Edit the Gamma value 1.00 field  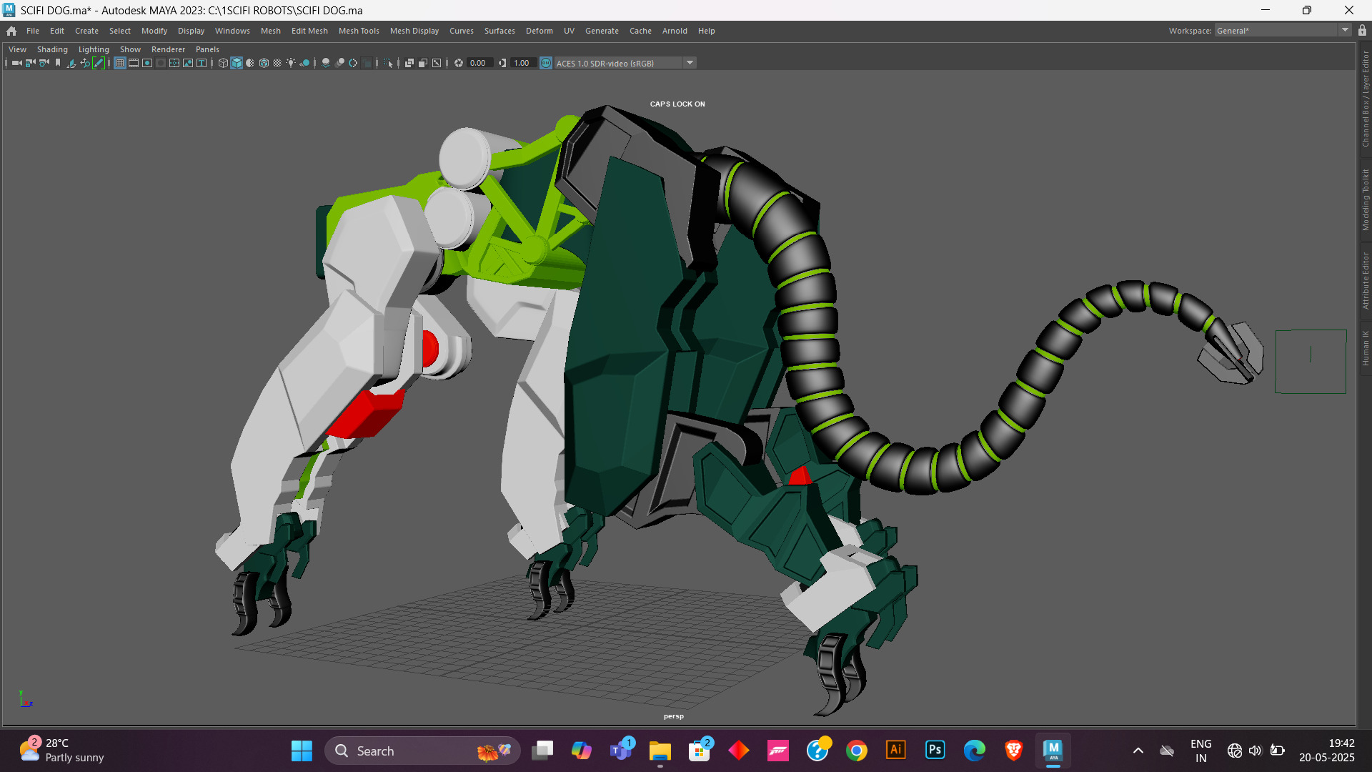pos(524,63)
